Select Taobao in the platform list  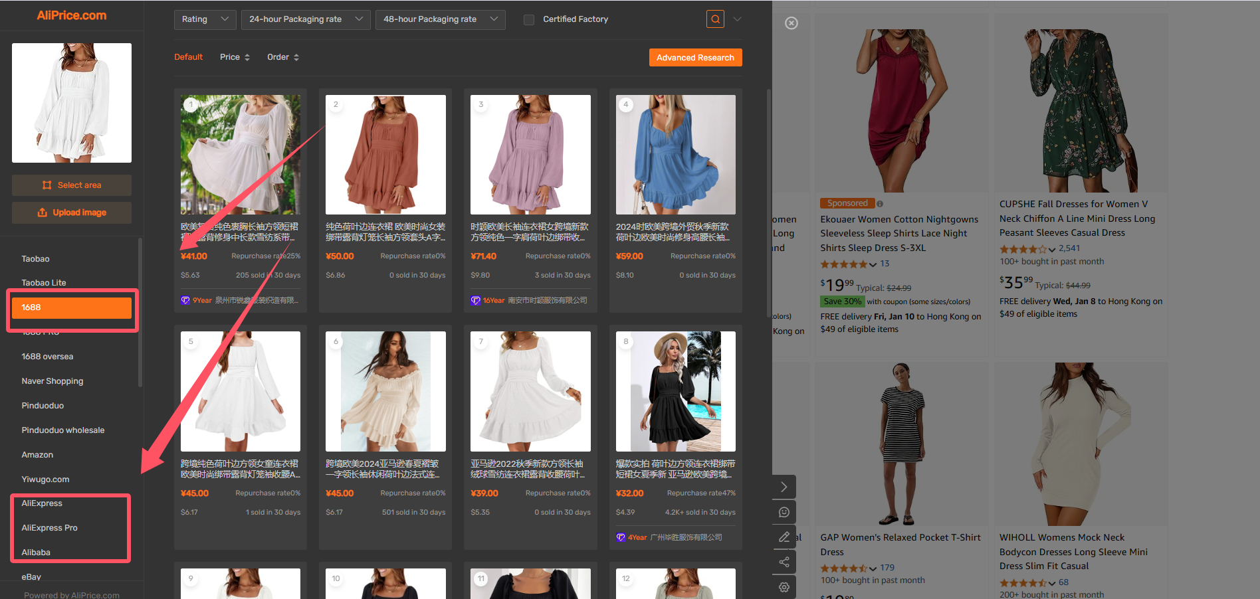pyautogui.click(x=36, y=259)
